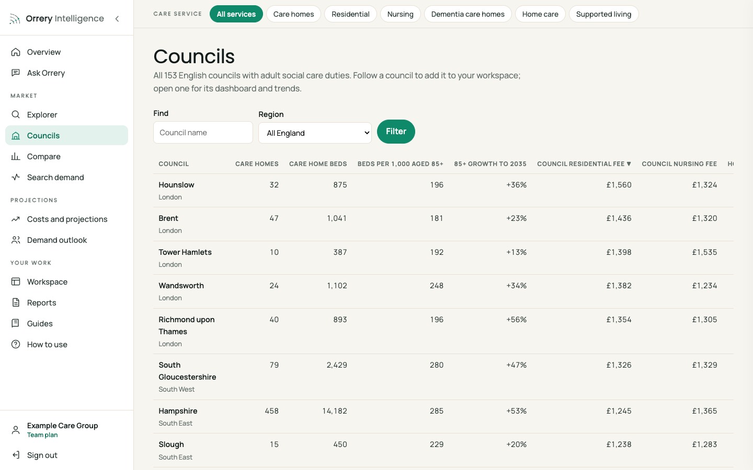Go to Compare in the sidebar
753x470 pixels.
(66, 157)
